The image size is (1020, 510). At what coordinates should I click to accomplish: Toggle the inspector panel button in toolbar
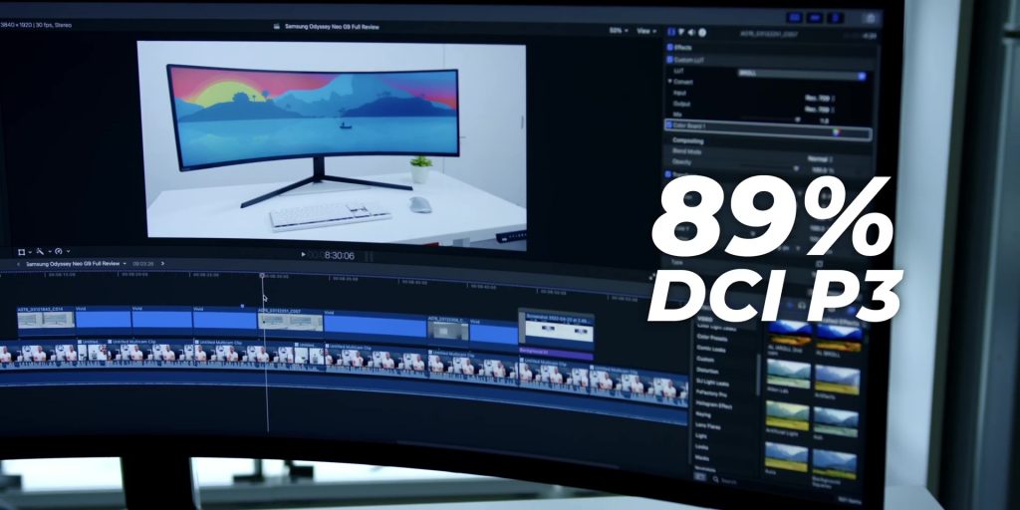tap(836, 18)
